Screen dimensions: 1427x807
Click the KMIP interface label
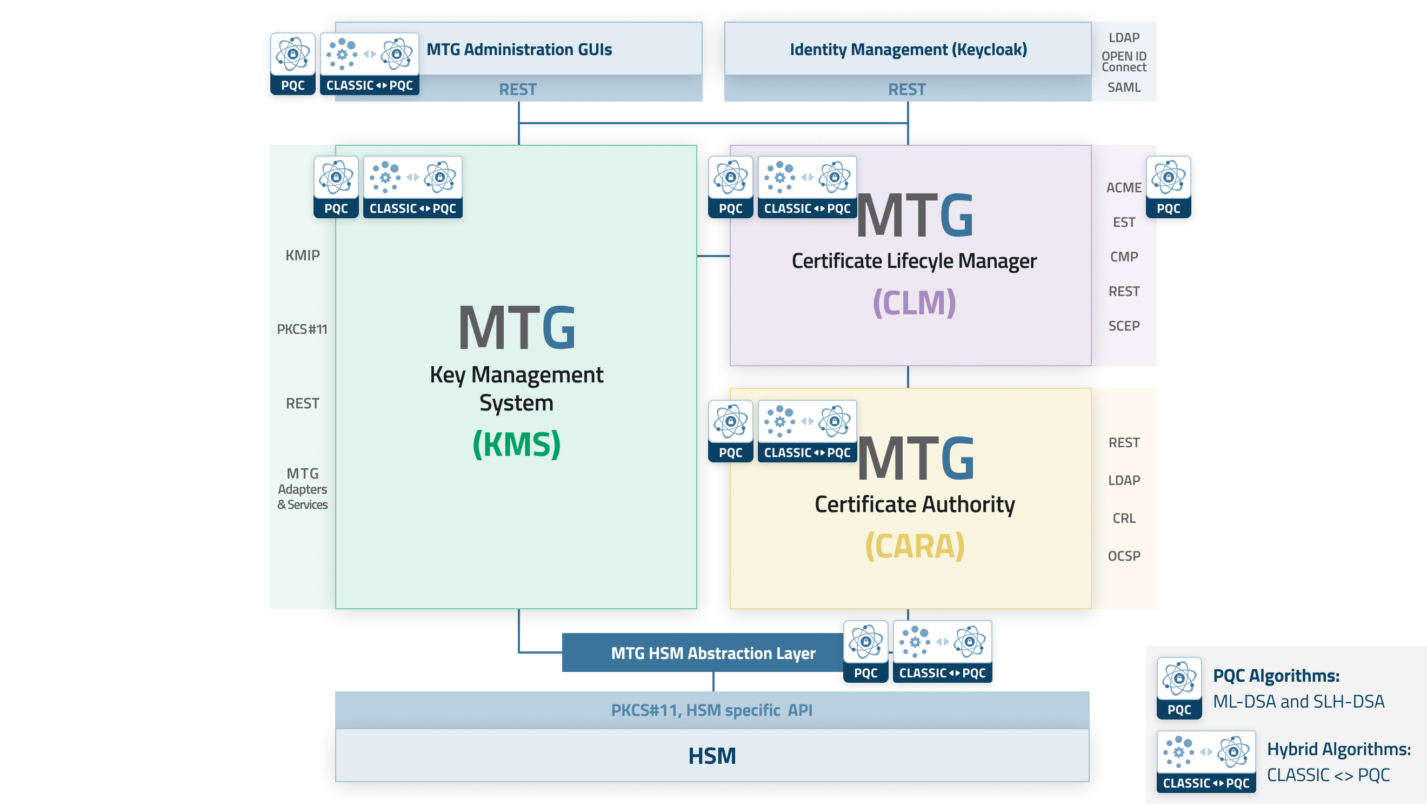[x=302, y=255]
